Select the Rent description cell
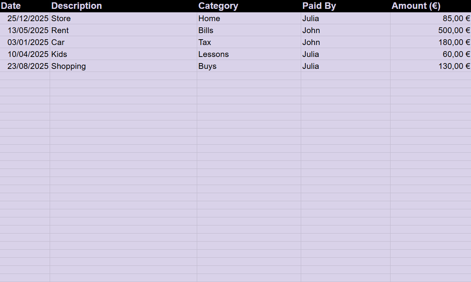 click(x=60, y=30)
